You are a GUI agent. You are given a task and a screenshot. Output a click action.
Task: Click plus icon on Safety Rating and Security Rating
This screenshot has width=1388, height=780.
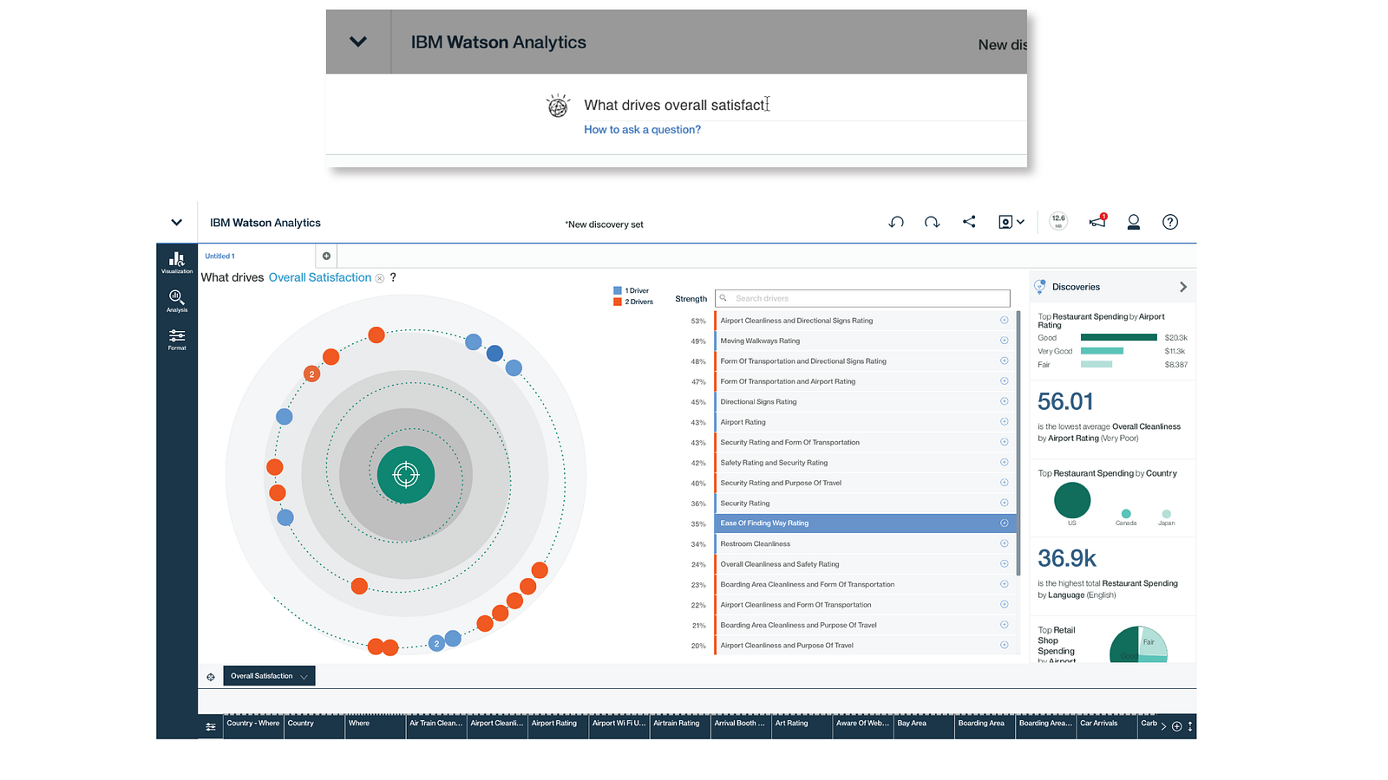click(1004, 462)
